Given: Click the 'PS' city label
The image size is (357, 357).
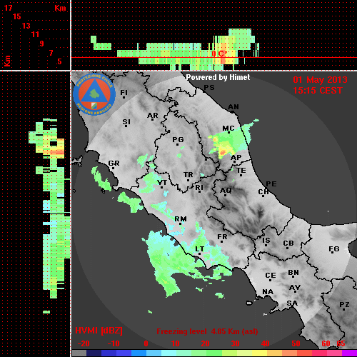Looking at the screenshot, I should click(209, 88).
